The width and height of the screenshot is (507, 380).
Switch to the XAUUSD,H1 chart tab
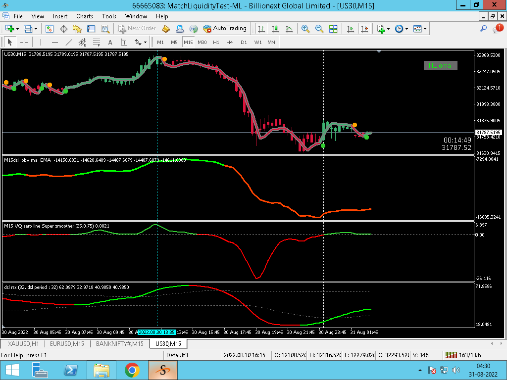pyautogui.click(x=22, y=343)
